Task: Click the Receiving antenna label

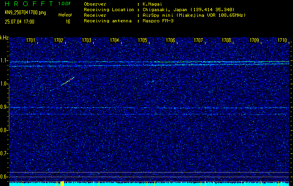Action: (108, 21)
